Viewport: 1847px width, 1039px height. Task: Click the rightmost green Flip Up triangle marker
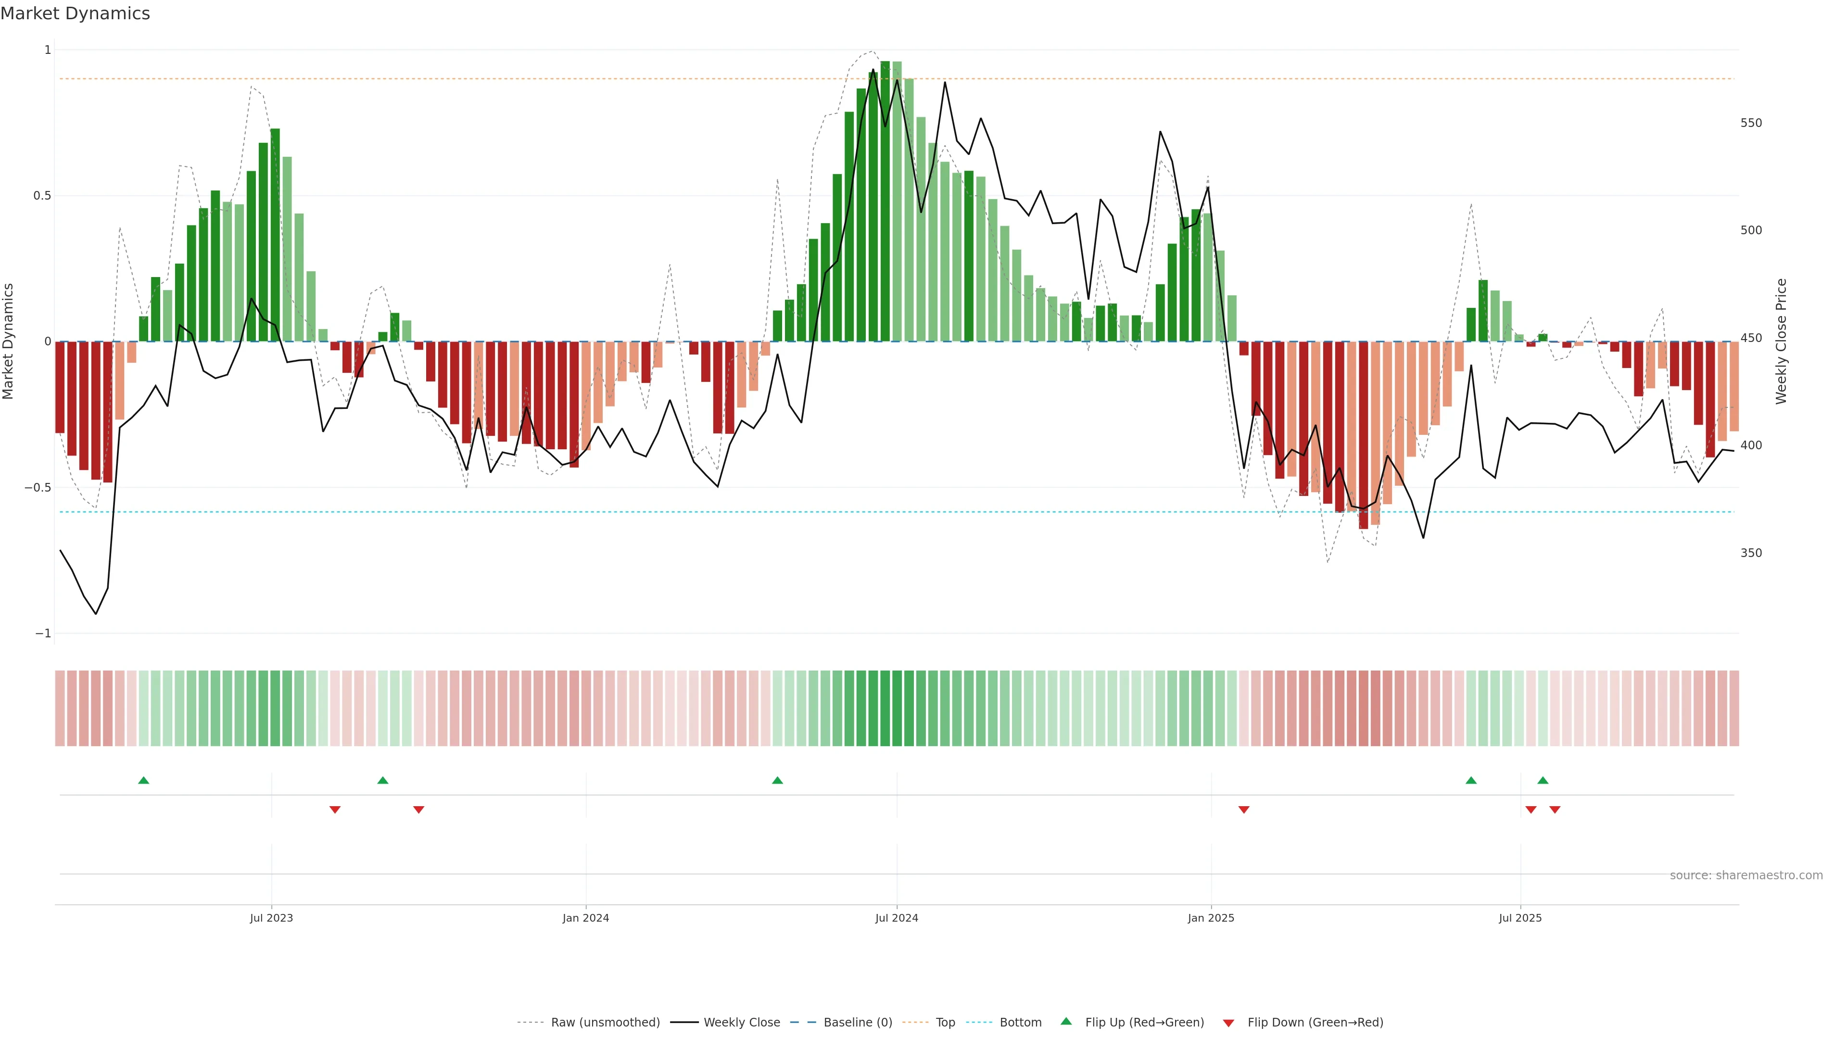[1543, 780]
